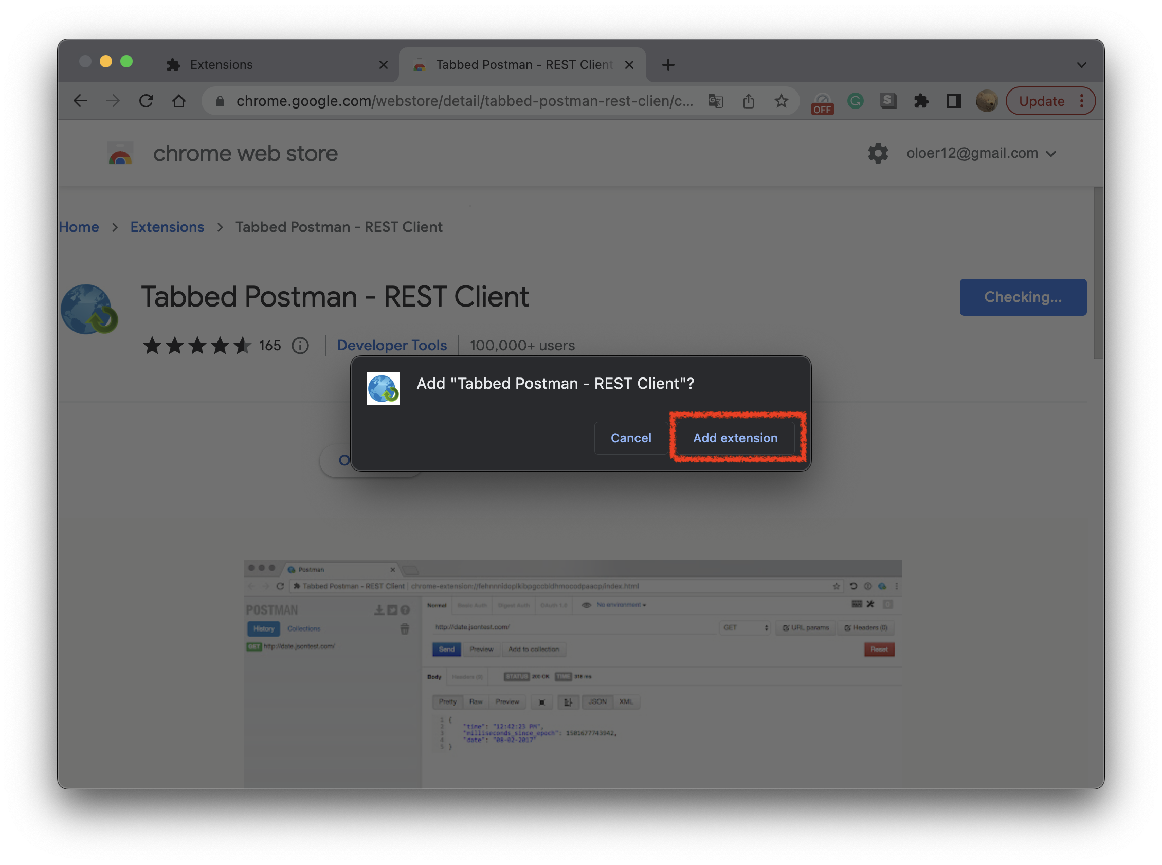The width and height of the screenshot is (1162, 865).
Task: Open the Extensions puzzle menu in toolbar
Action: (x=921, y=100)
